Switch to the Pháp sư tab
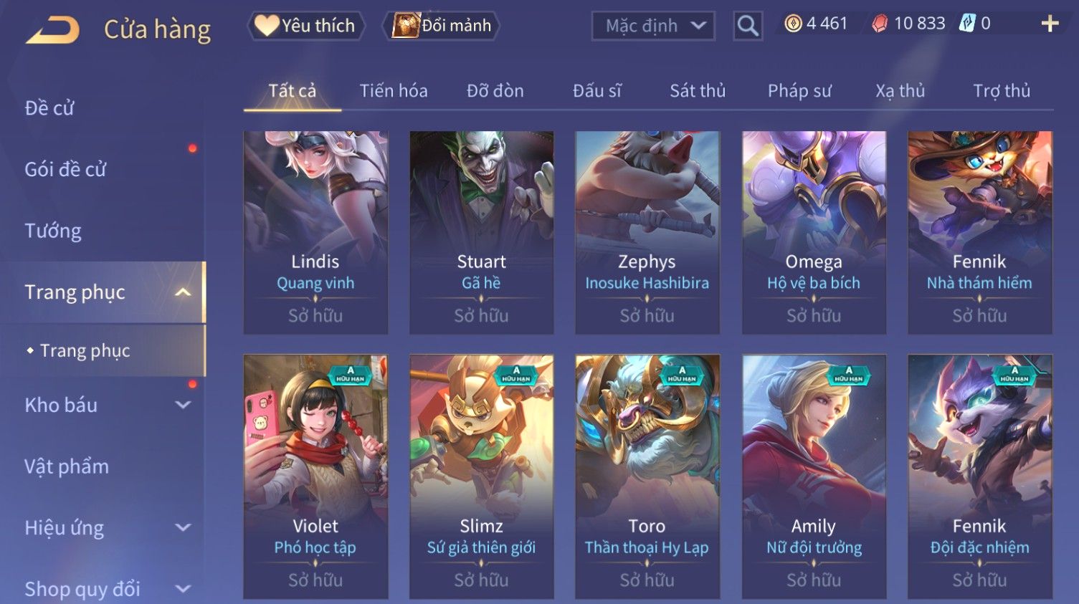This screenshot has height=604, width=1079. click(799, 91)
